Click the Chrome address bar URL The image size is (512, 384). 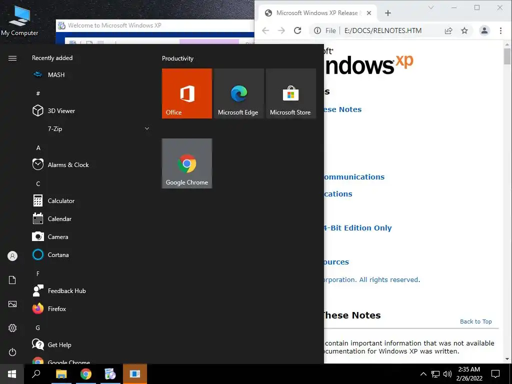click(382, 30)
